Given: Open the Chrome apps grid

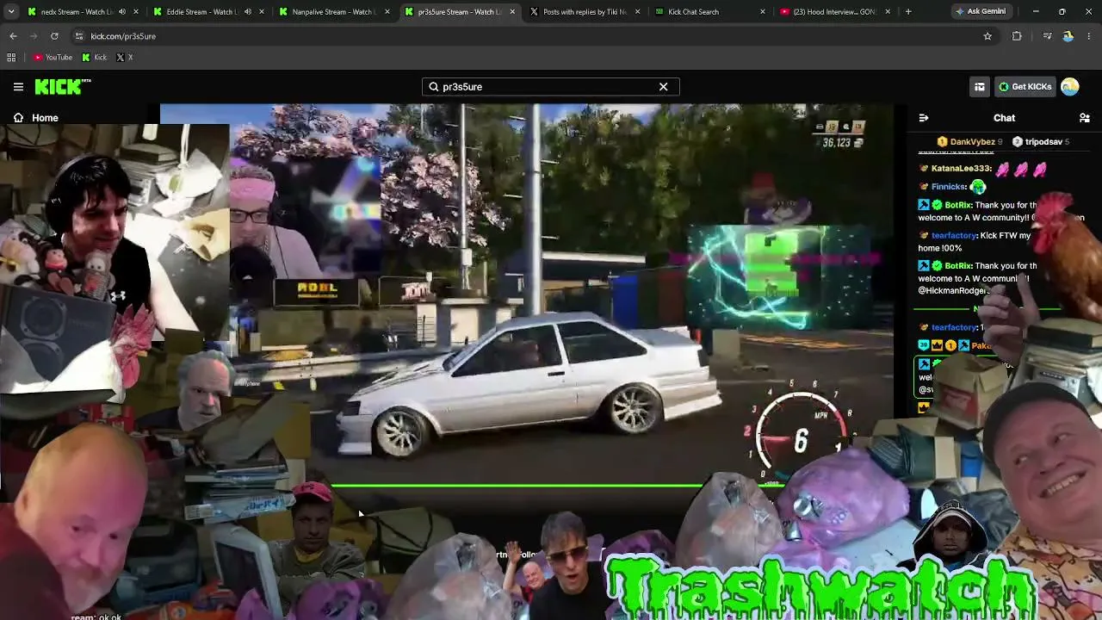Looking at the screenshot, I should pos(11,58).
